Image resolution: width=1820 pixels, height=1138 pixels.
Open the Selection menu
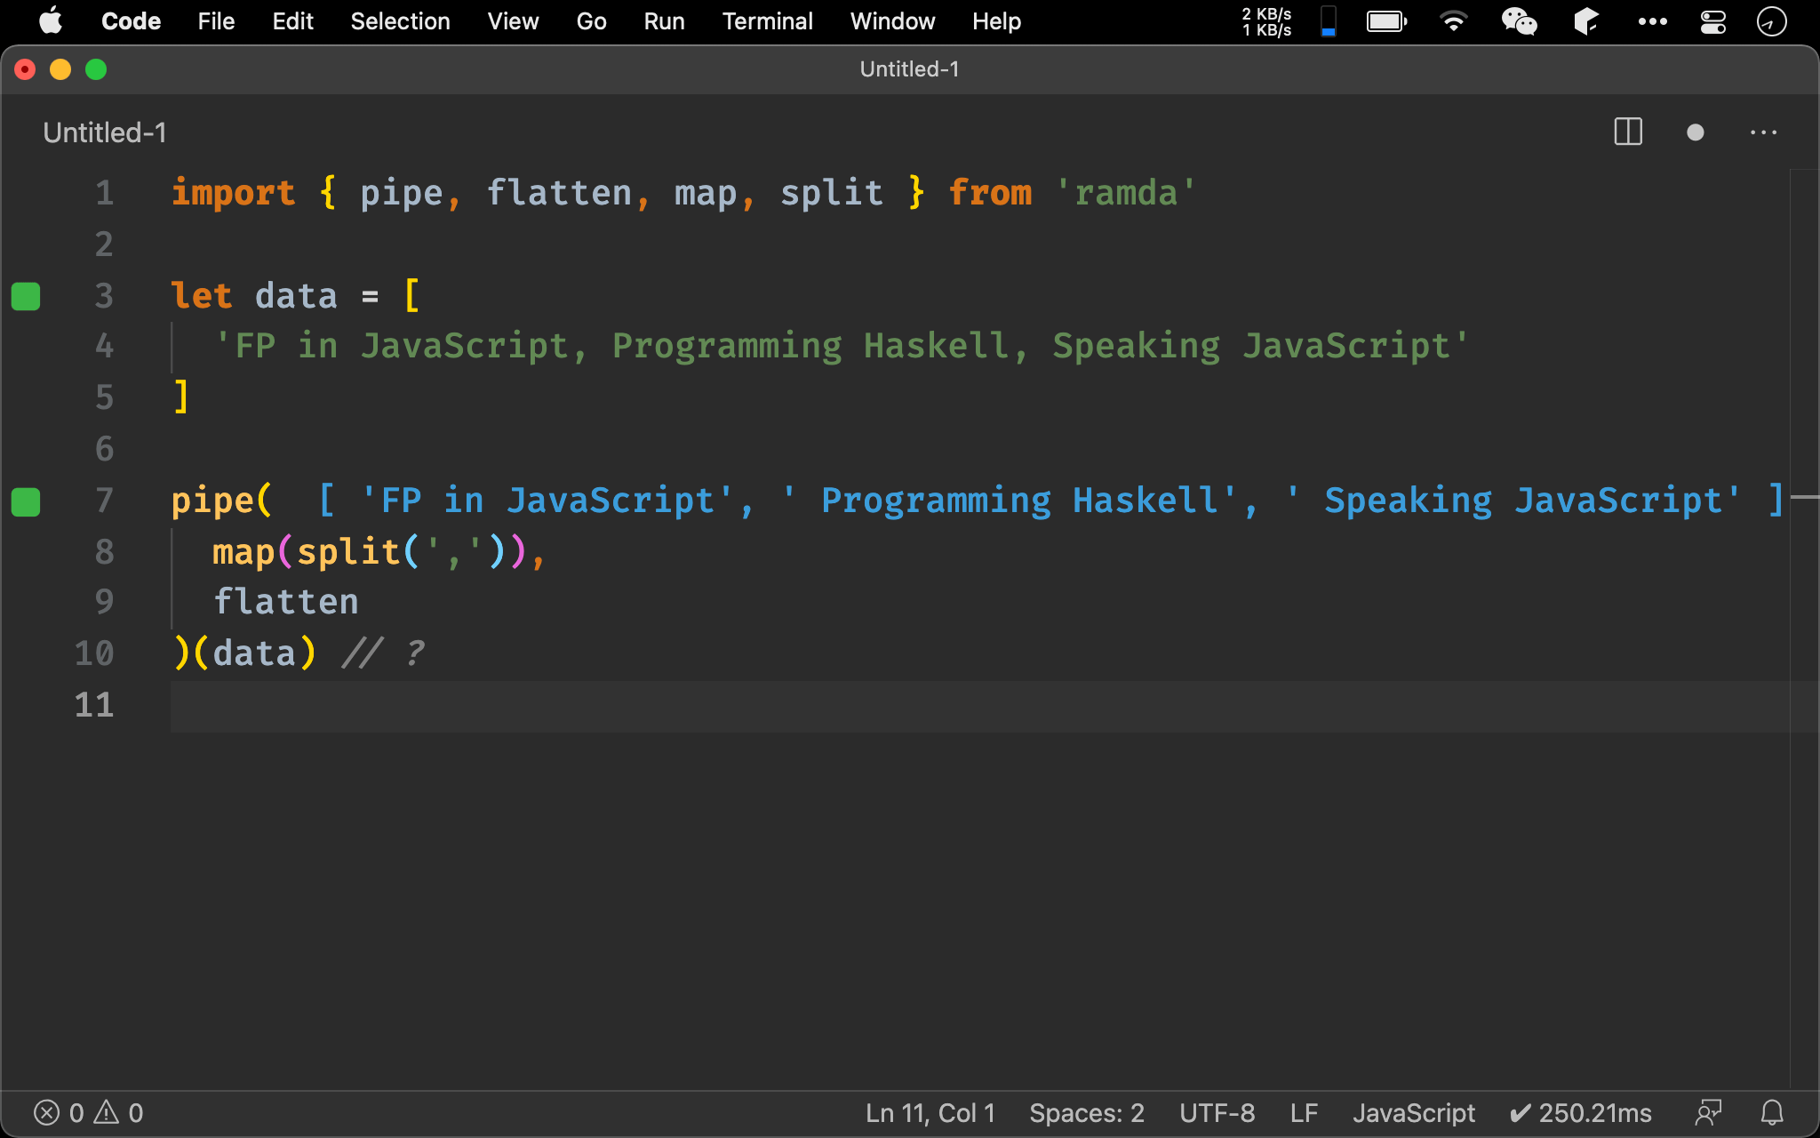tap(400, 21)
